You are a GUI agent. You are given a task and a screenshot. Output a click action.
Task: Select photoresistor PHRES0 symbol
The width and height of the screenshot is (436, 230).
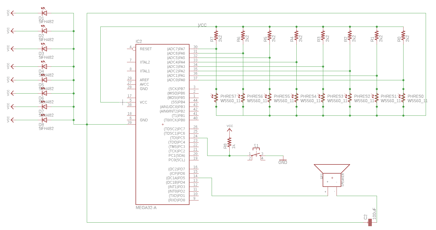402,98
